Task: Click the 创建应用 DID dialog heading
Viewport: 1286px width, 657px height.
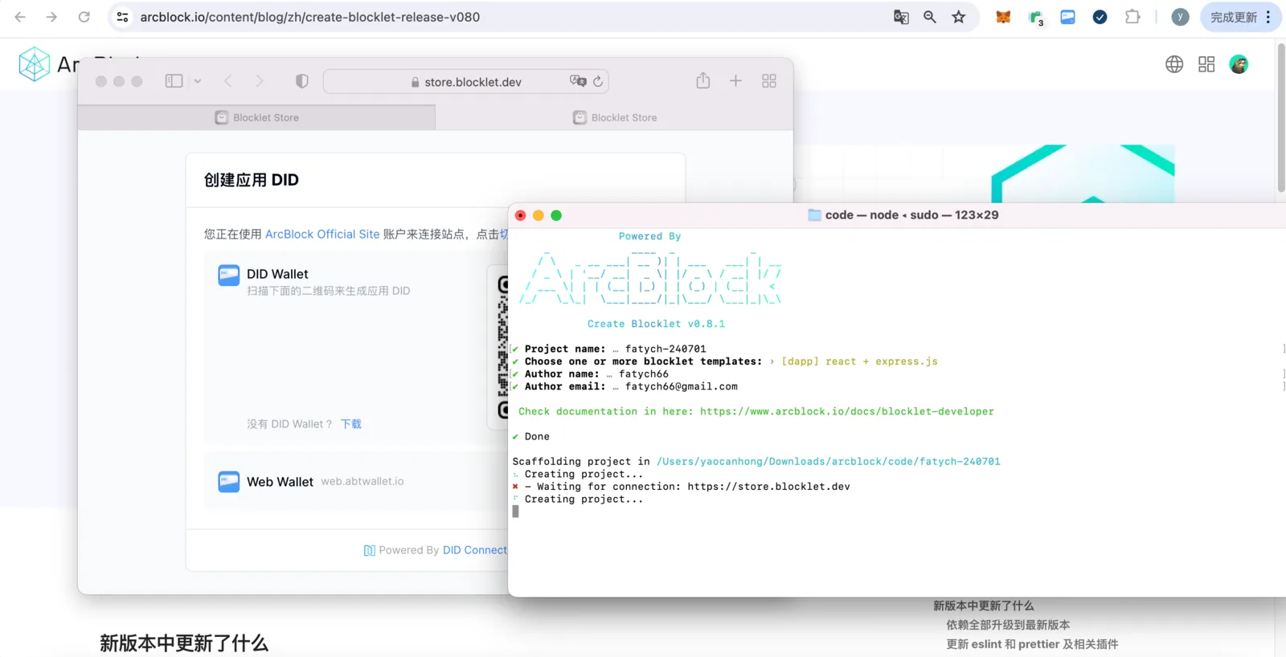Action: [x=252, y=180]
